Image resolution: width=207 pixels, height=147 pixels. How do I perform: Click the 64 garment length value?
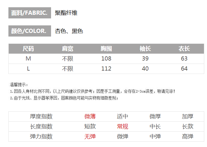(184, 69)
